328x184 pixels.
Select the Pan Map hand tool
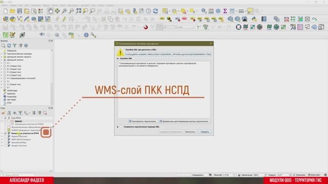50,11
